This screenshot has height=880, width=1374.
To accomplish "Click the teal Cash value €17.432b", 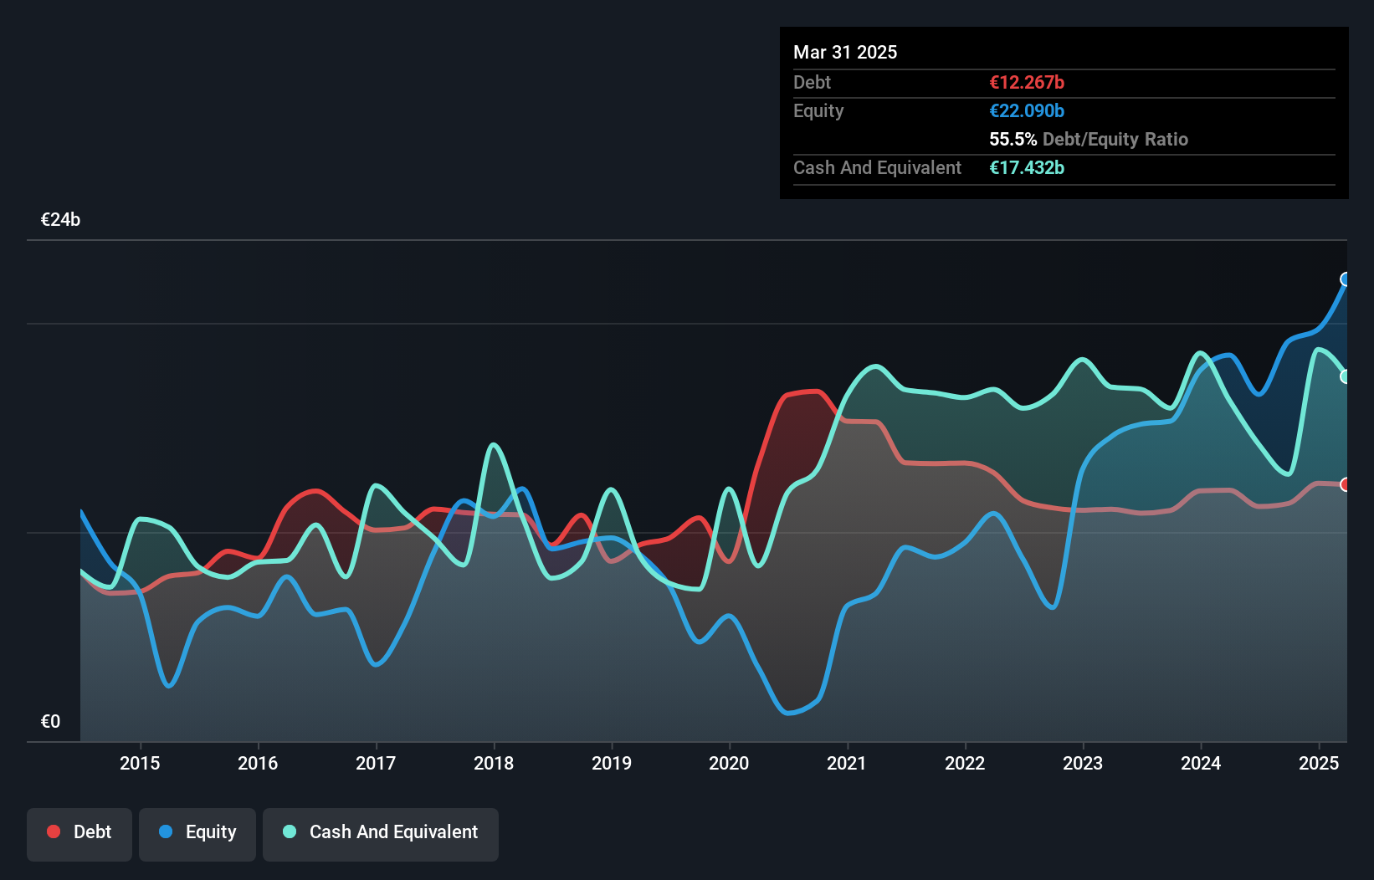I will pyautogui.click(x=1027, y=168).
